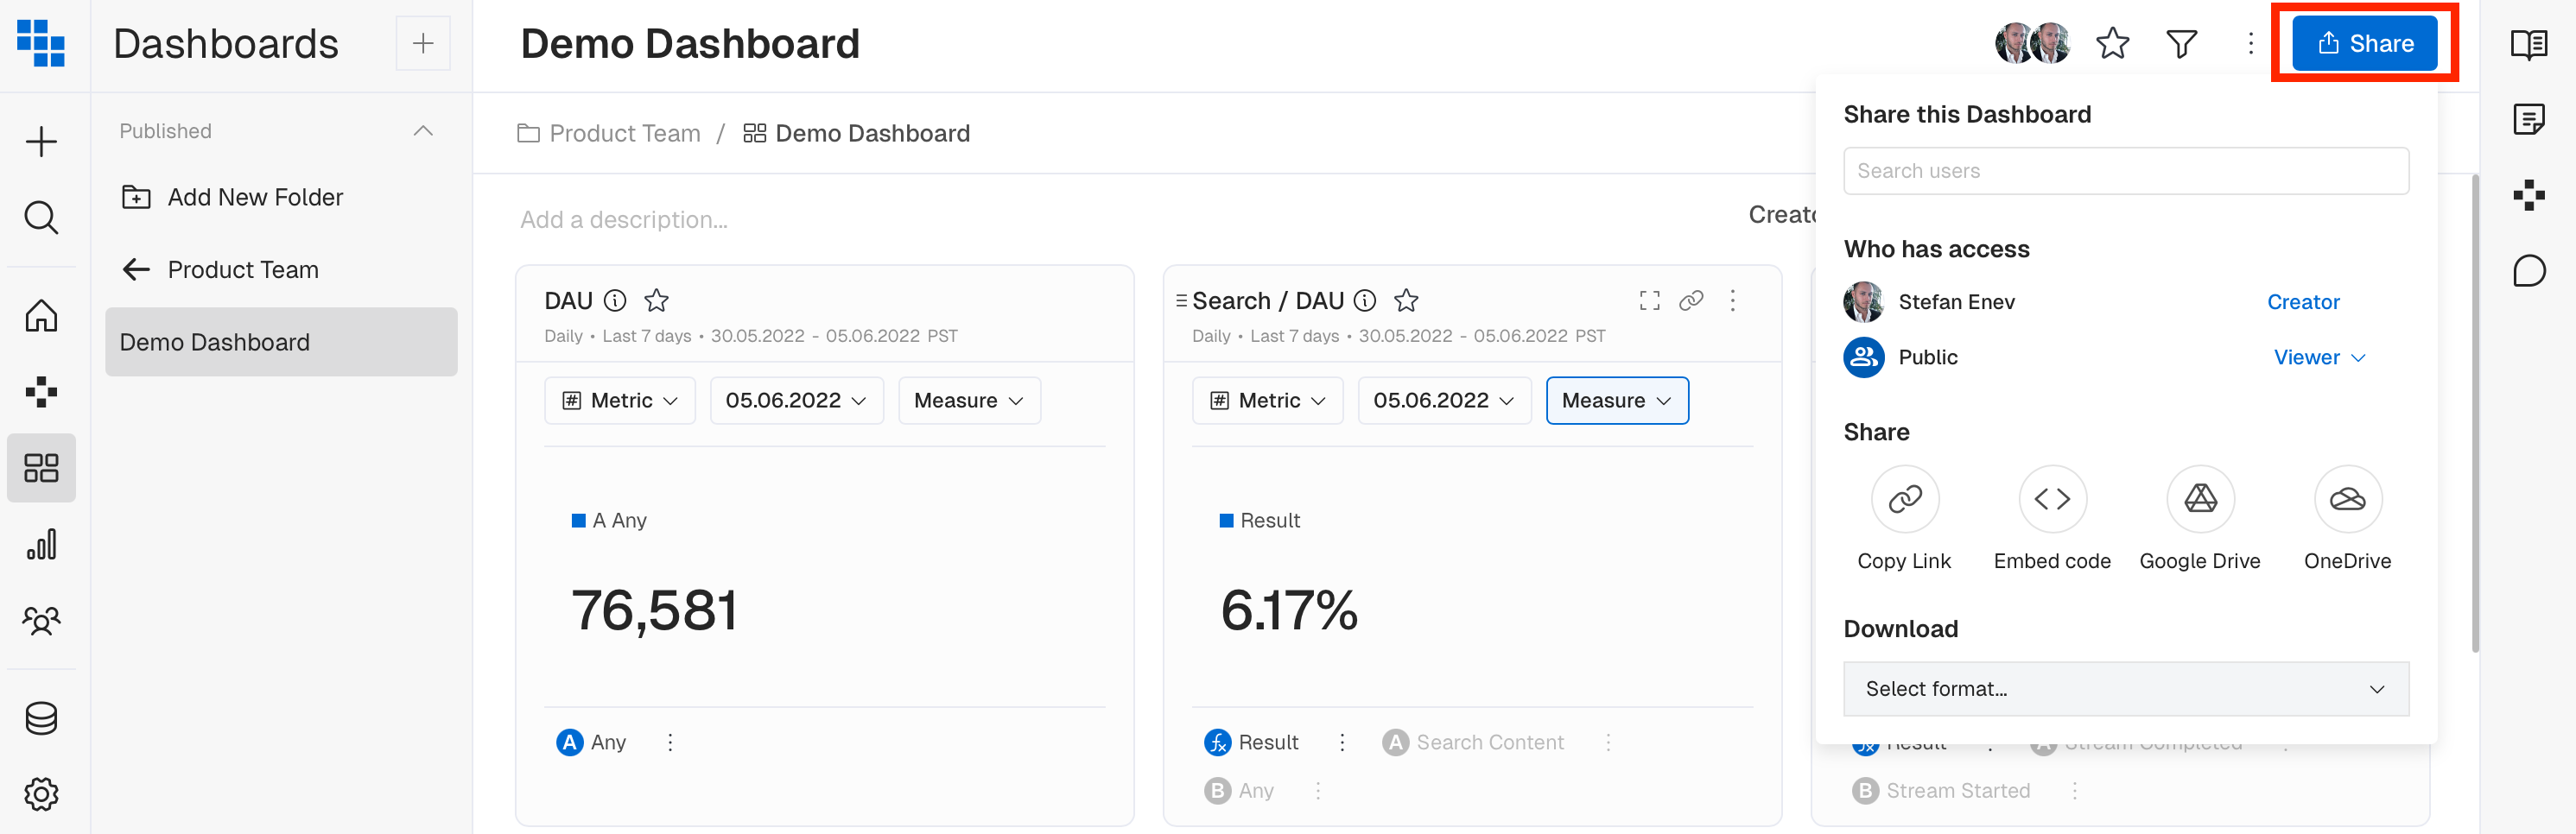The width and height of the screenshot is (2576, 834).
Task: Click Copy Link share option
Action: [1904, 519]
